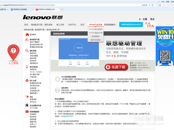Click the 首页 navigation item
Image resolution: width=174 pixels, height=130 pixels.
coord(26,25)
